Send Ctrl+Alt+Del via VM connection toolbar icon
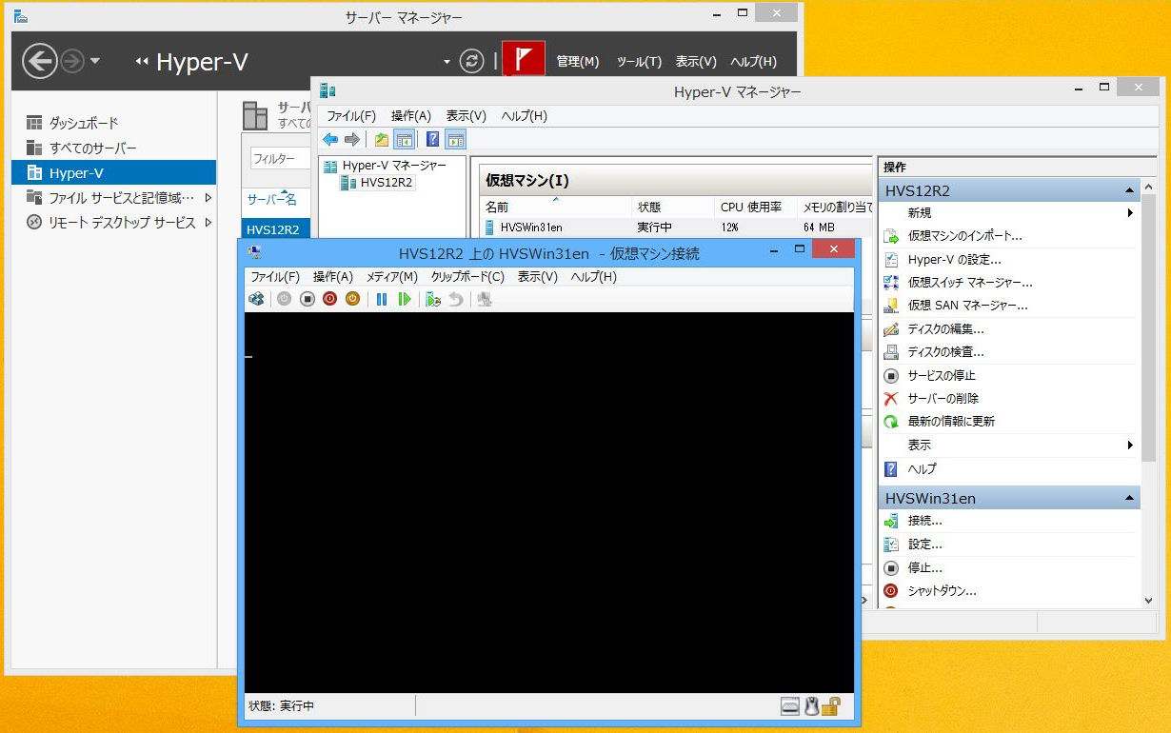This screenshot has height=733, width=1171. point(256,299)
